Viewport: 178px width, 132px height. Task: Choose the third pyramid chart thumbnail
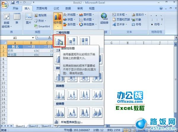pos(85,112)
